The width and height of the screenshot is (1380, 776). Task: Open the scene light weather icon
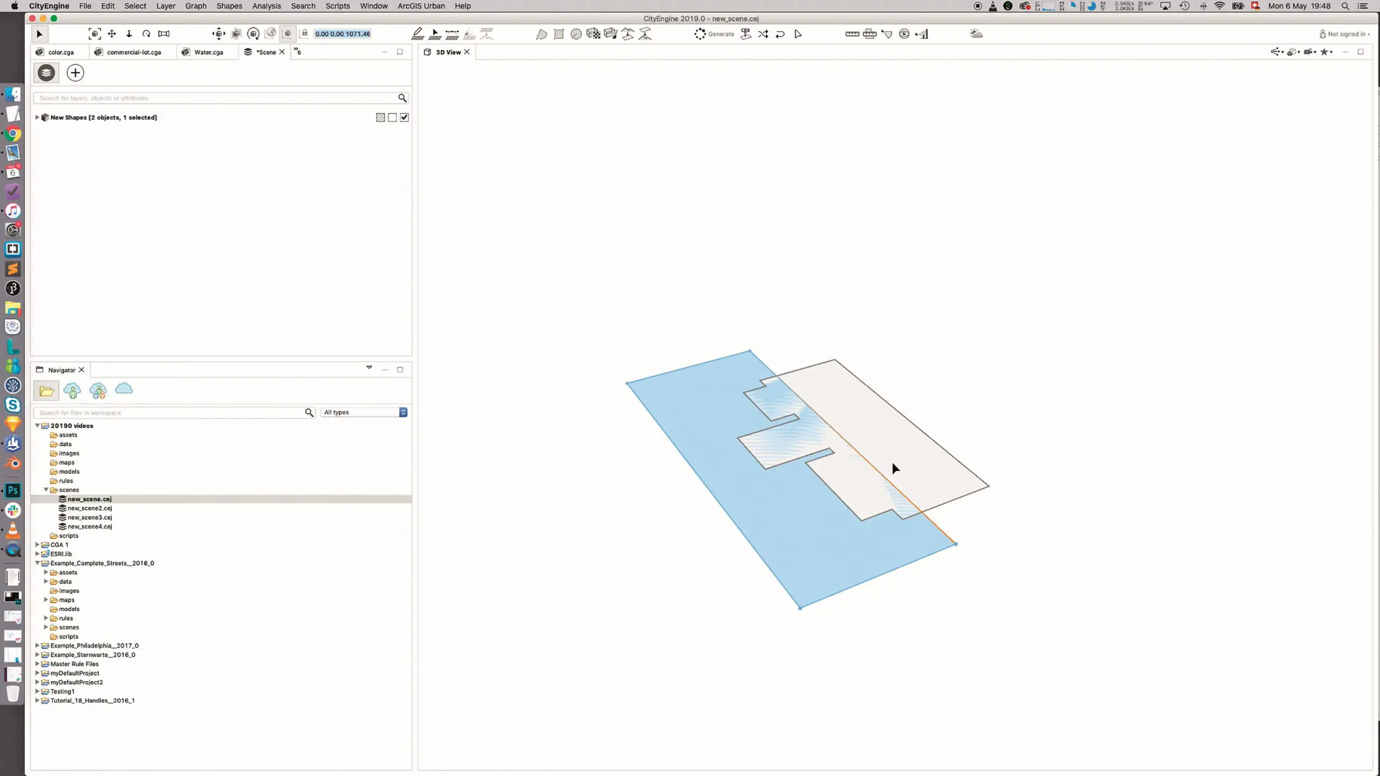click(x=976, y=34)
